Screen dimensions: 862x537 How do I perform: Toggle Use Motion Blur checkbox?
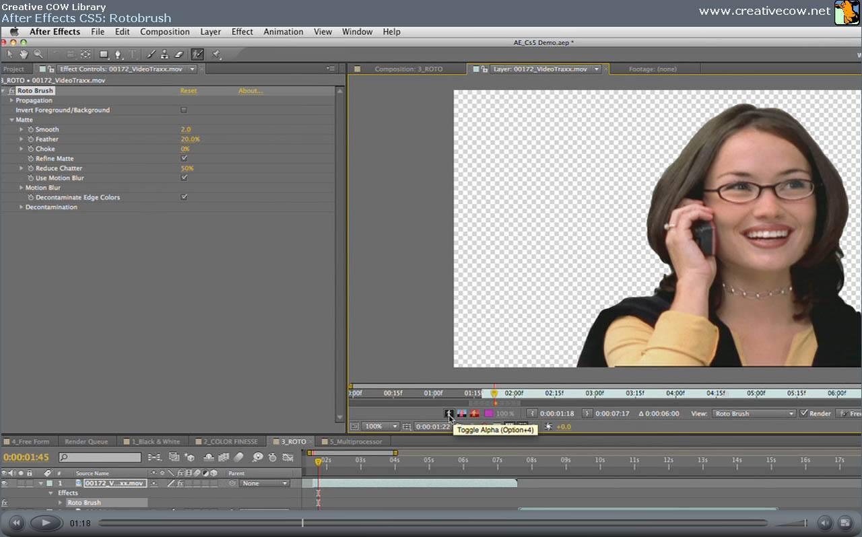click(x=184, y=178)
